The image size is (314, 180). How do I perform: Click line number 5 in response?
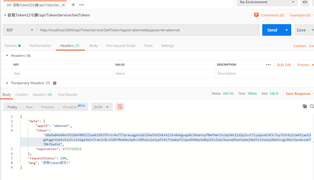point(12,149)
